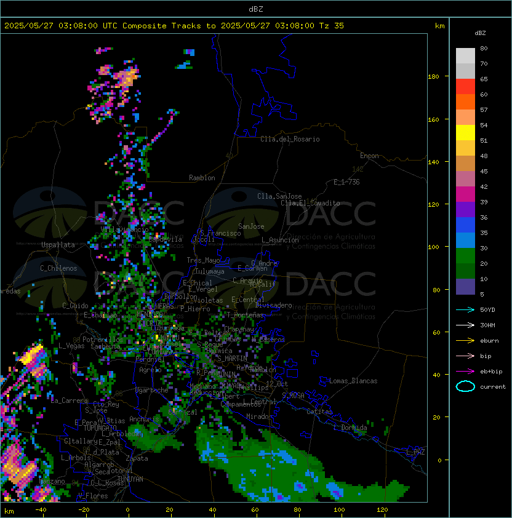This screenshot has height=518, width=512.
Task: Click the 'L_Dormida' map label
Action: coord(350,428)
